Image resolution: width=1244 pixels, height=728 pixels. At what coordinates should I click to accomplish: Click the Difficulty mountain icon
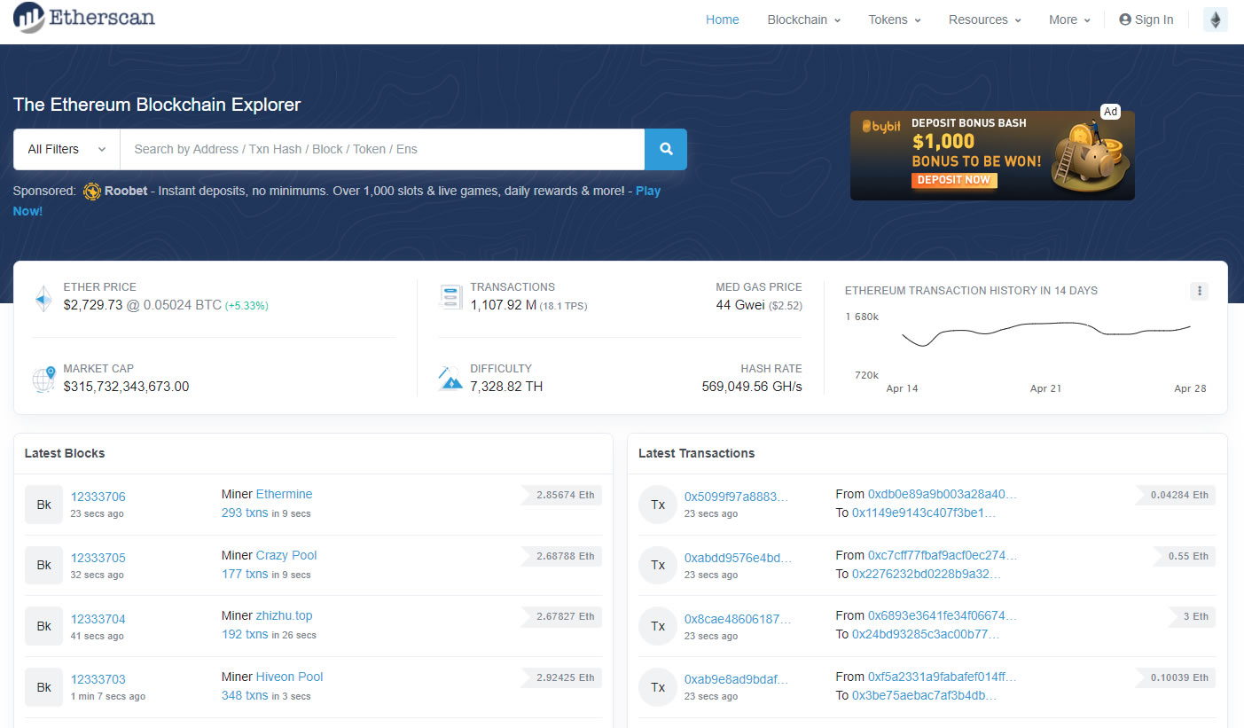point(450,379)
